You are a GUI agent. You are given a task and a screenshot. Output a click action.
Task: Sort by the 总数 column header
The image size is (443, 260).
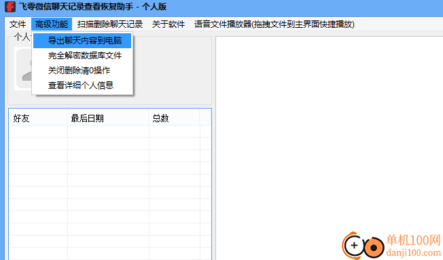pyautogui.click(x=174, y=118)
